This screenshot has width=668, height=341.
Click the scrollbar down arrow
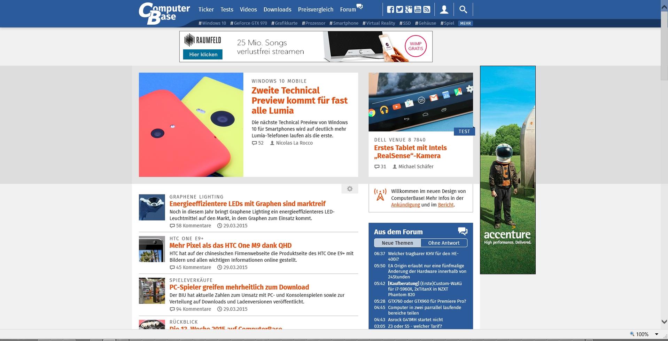click(664, 322)
